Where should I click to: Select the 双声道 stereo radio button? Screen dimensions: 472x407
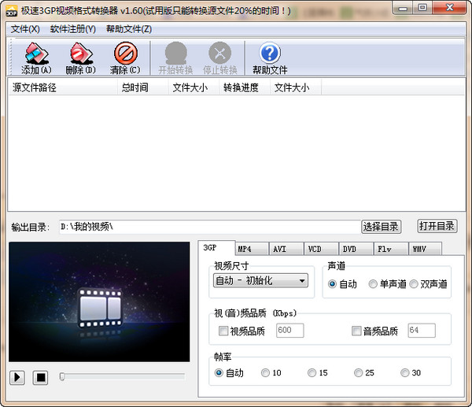[414, 284]
